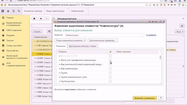The height and width of the screenshot is (105, 187).
Task: Open the history icon in the tool panel
Action: 13,11
